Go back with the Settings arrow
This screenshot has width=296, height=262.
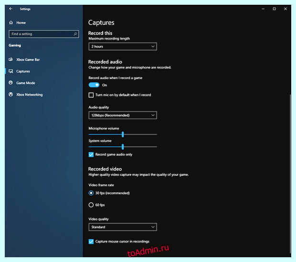click(x=11, y=9)
